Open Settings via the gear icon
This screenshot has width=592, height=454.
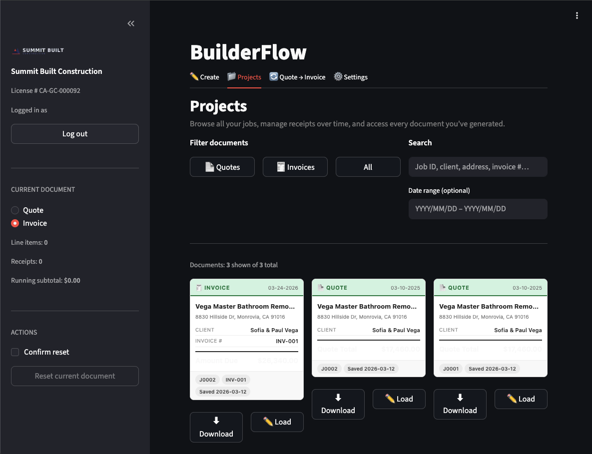pyautogui.click(x=338, y=76)
